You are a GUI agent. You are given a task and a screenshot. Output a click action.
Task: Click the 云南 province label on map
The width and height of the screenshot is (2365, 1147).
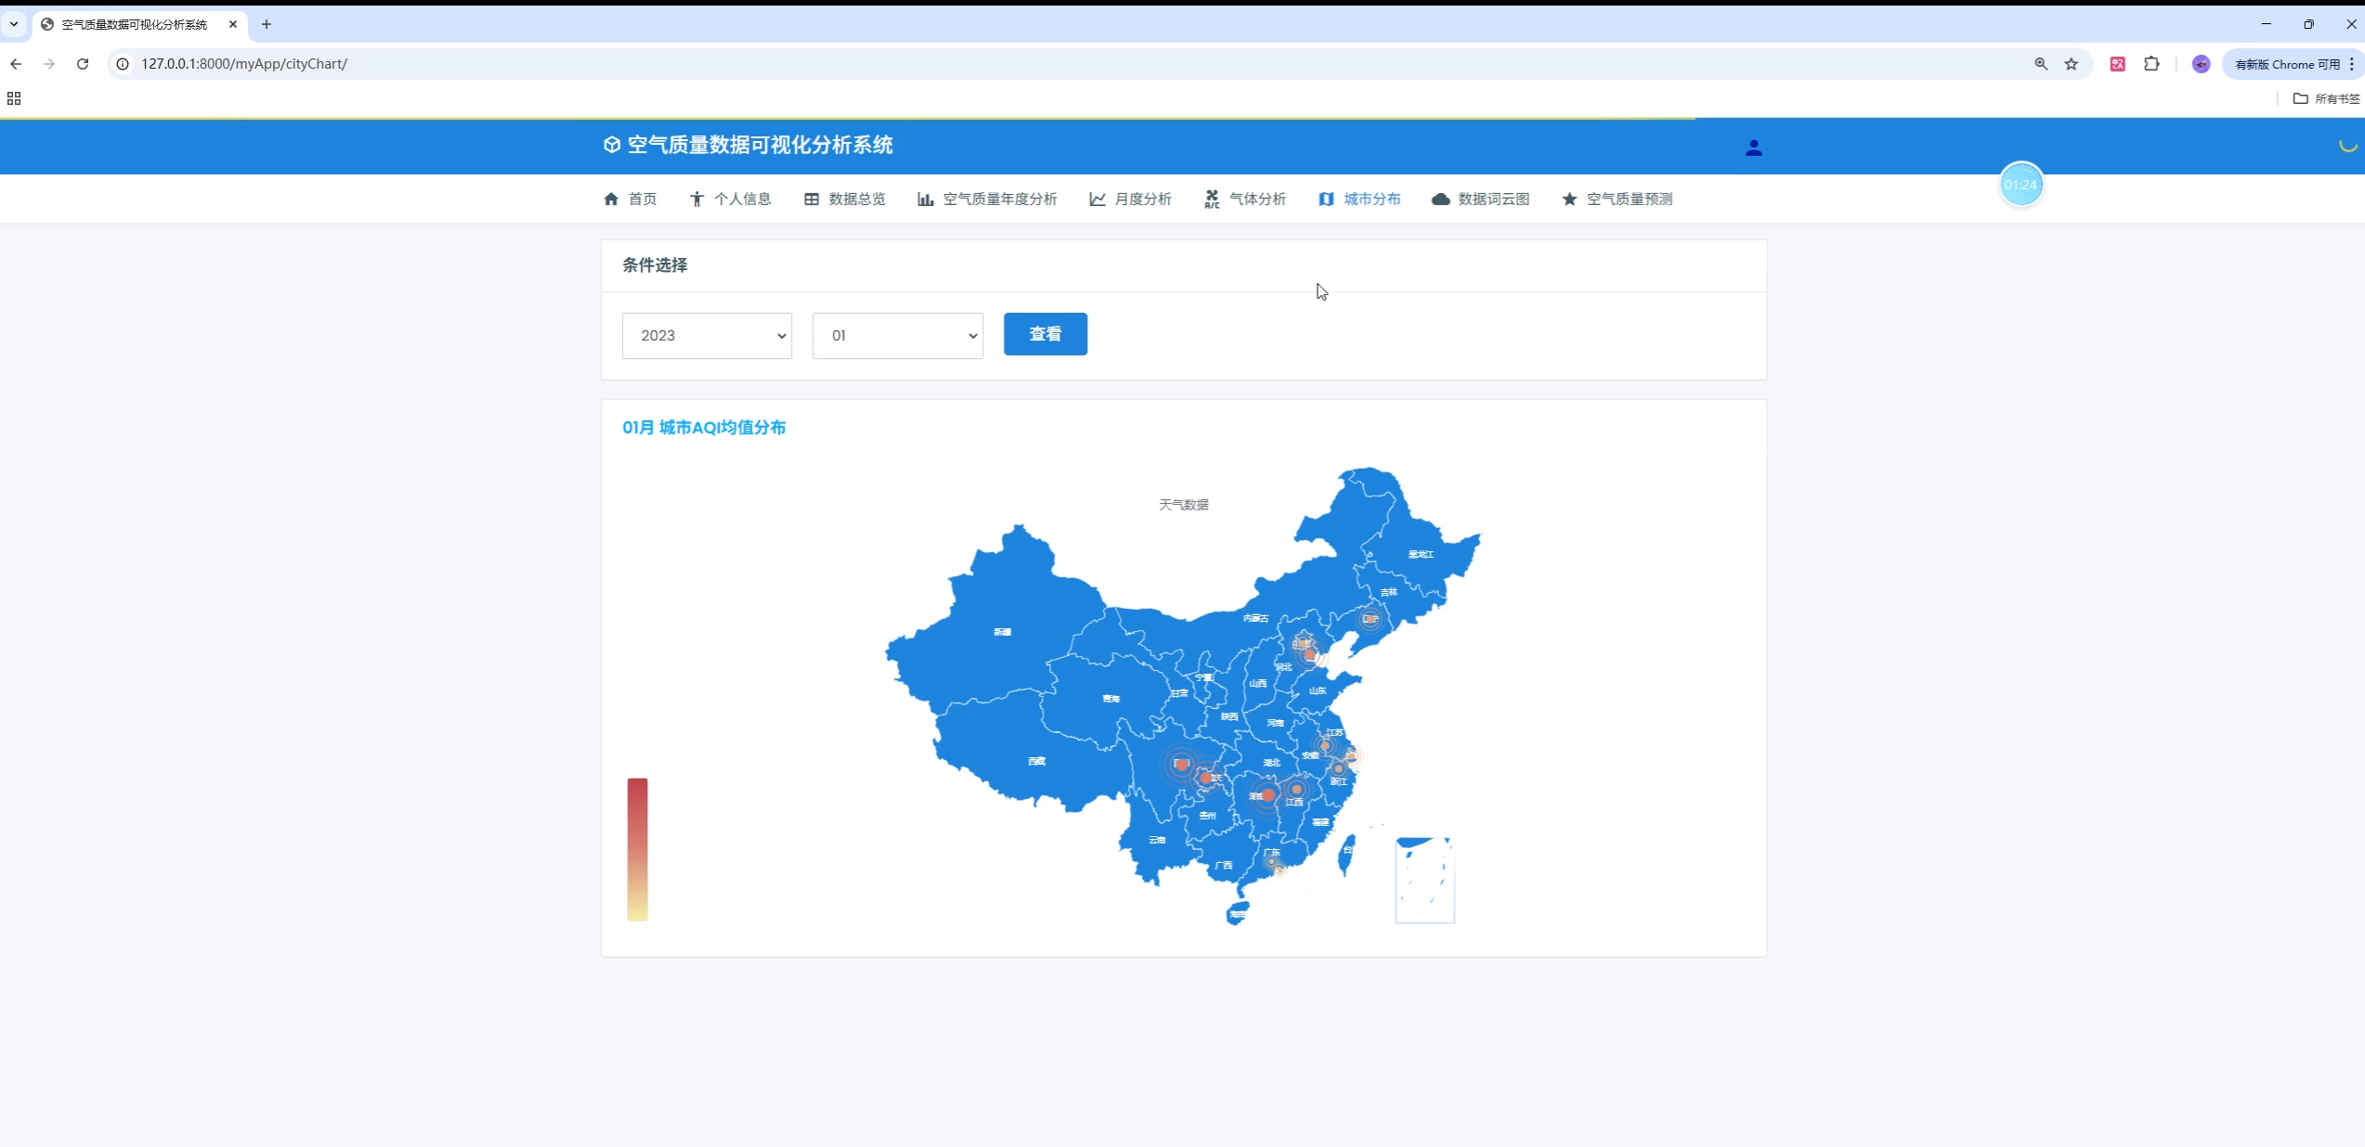(1157, 840)
